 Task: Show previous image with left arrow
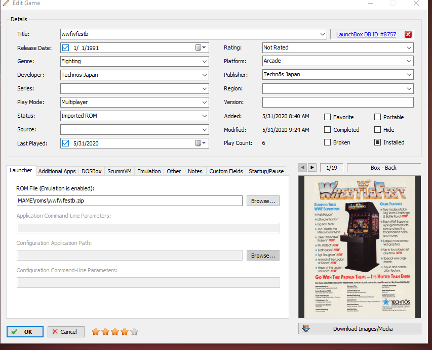[302, 167]
